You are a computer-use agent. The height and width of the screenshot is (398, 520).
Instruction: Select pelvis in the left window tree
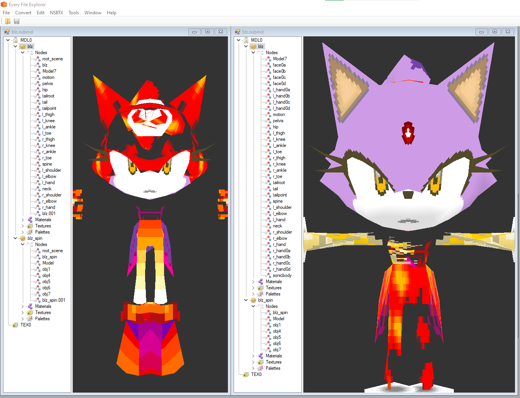click(48, 84)
